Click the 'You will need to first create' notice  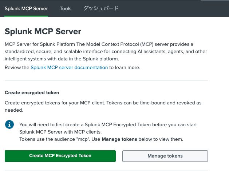pos(108,132)
